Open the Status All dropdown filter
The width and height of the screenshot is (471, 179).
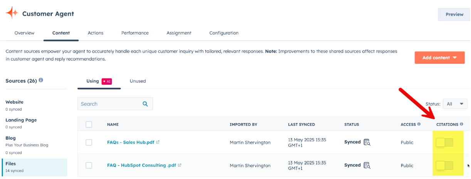(455, 104)
